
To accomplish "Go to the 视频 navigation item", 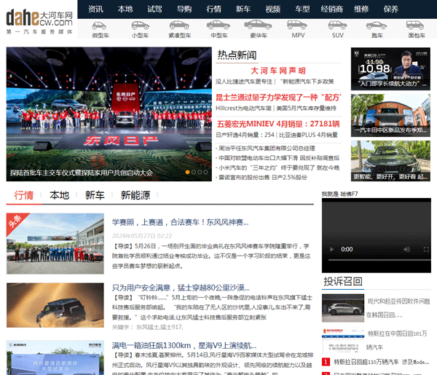I will pyautogui.click(x=273, y=9).
